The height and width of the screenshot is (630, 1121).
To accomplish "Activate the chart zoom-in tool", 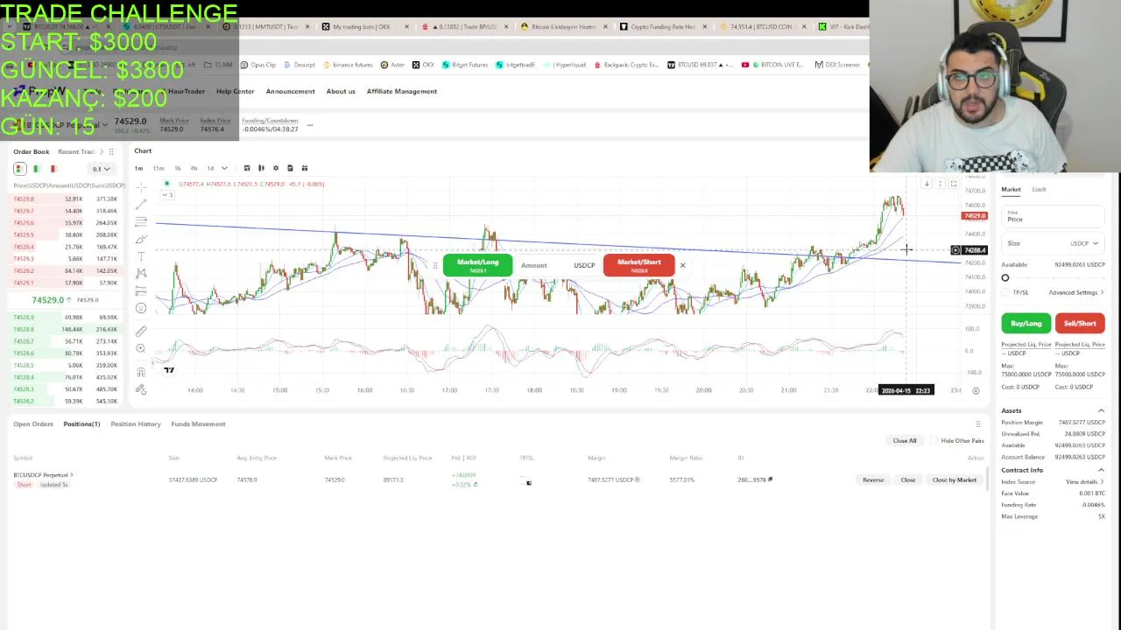I will point(141,348).
